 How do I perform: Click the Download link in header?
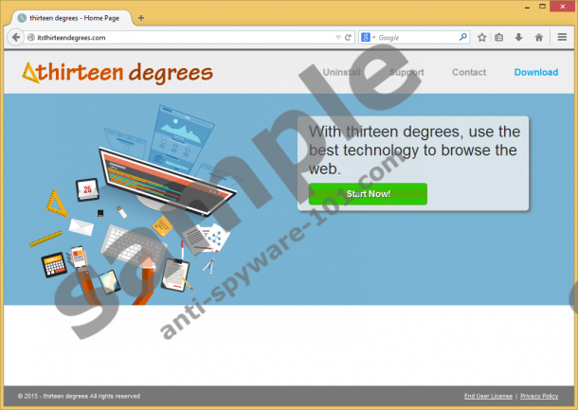[x=535, y=72]
